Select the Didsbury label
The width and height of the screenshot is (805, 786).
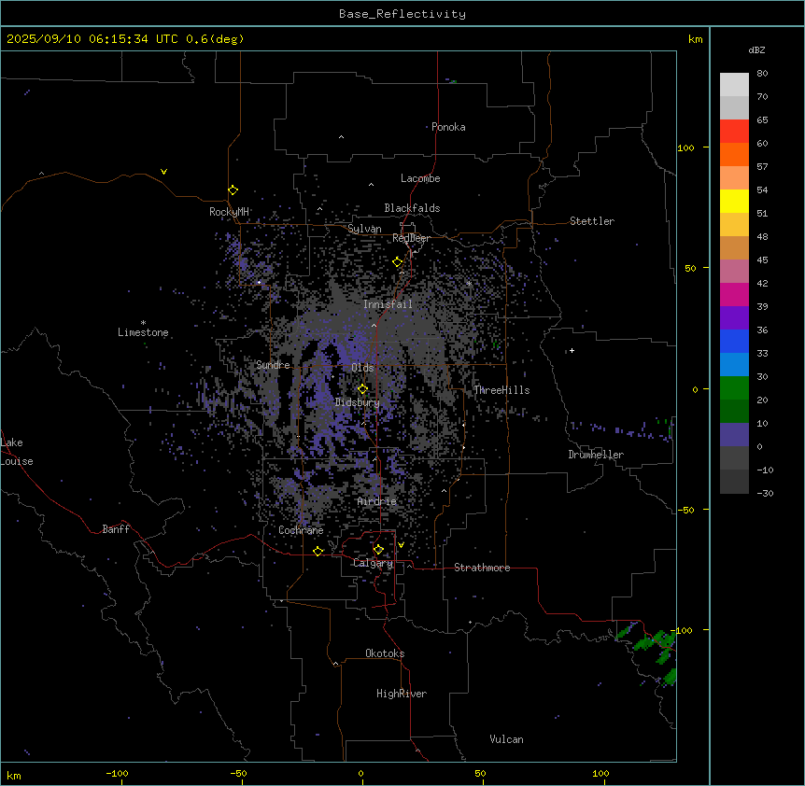(358, 402)
